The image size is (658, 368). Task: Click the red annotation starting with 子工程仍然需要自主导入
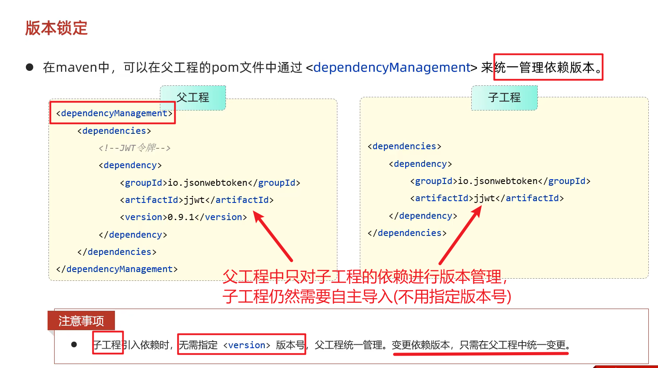pos(366,297)
